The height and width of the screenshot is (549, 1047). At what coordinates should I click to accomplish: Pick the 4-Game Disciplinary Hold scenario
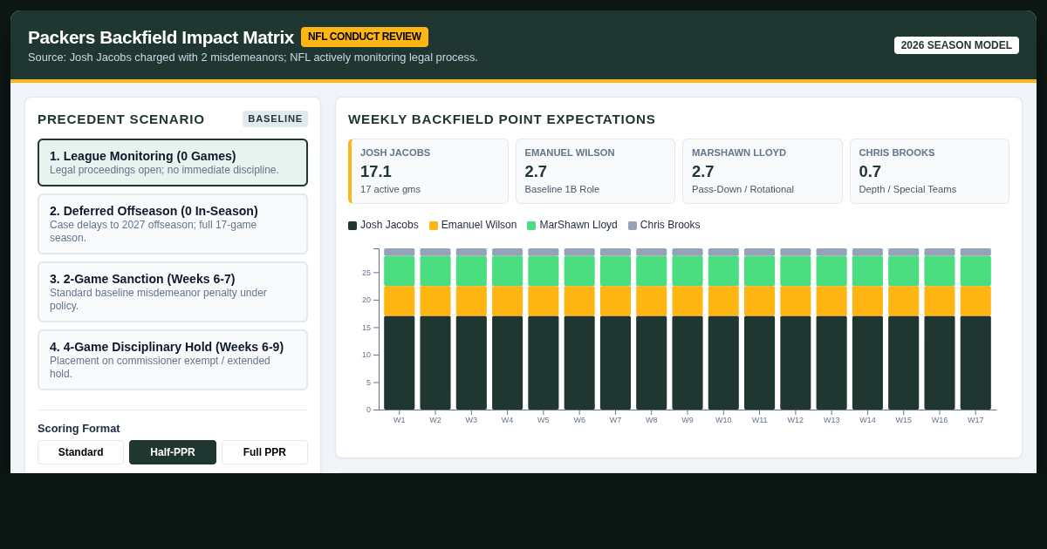tap(173, 360)
